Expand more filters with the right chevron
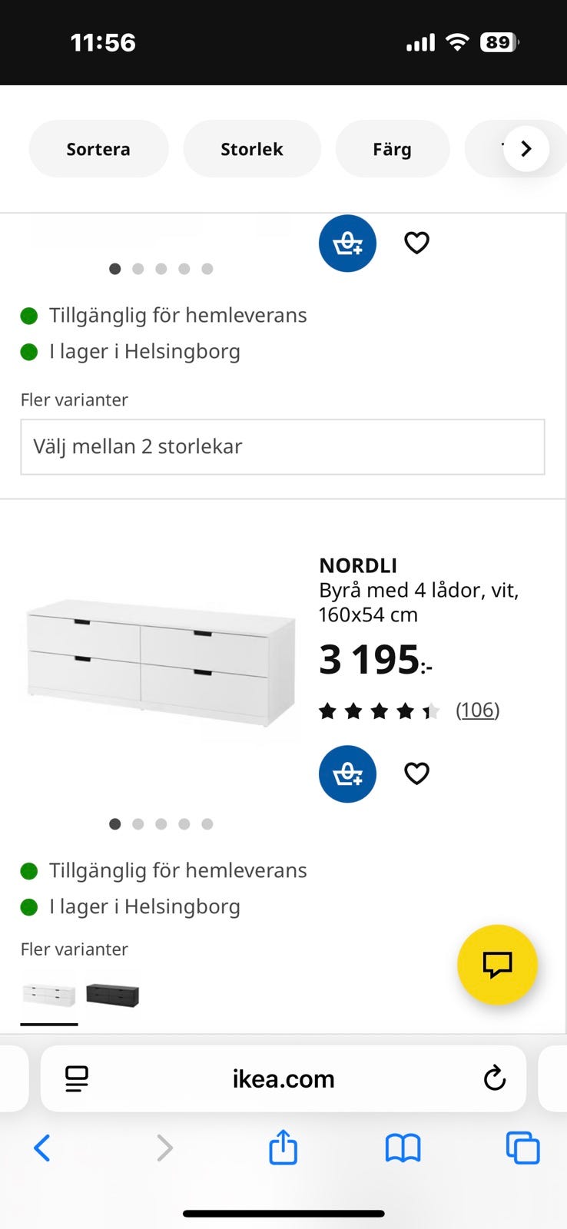567x1229 pixels. [x=526, y=148]
